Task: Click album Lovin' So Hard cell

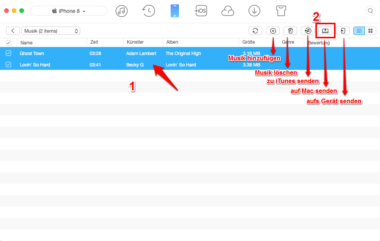Action: click(x=180, y=65)
